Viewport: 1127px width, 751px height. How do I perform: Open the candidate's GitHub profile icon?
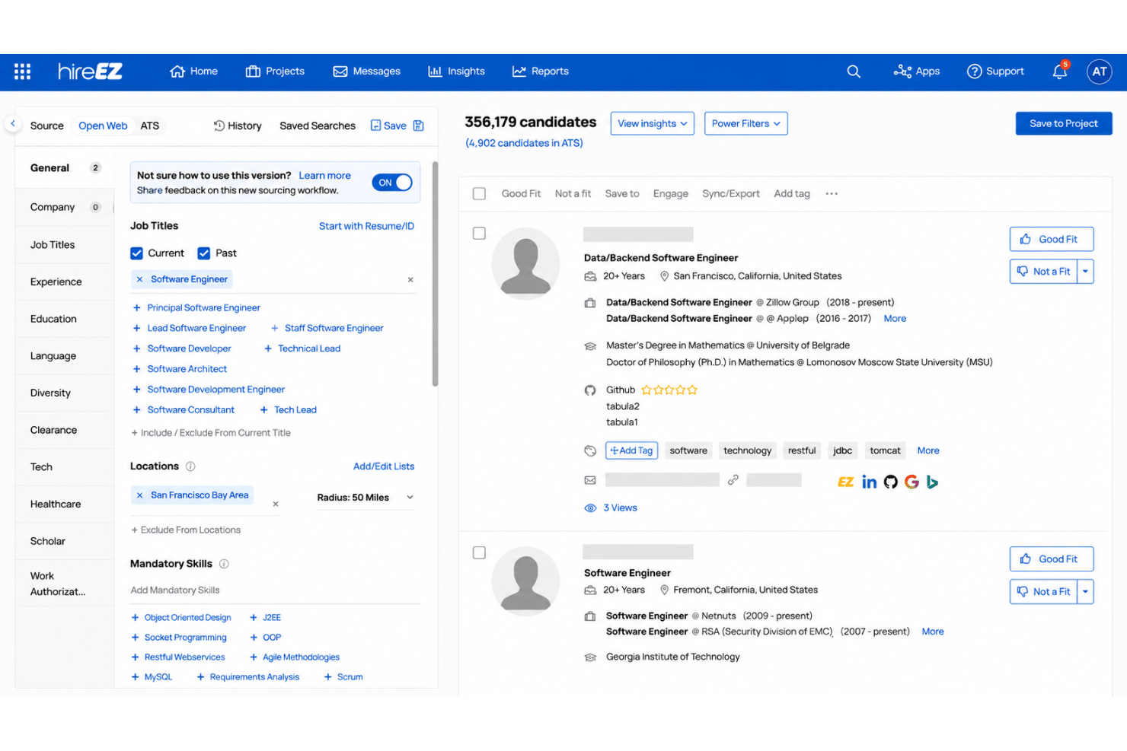tap(890, 482)
